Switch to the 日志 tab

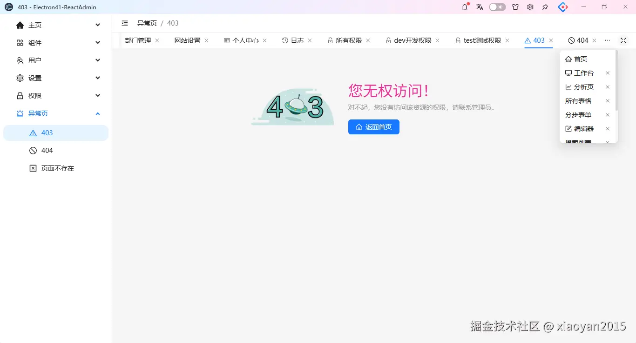pyautogui.click(x=293, y=40)
